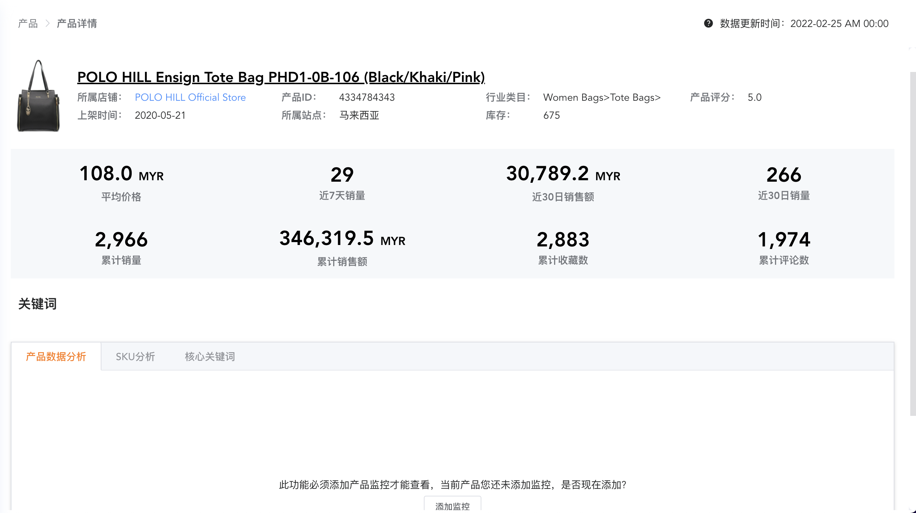Viewport: 916px width, 513px height.
Task: Click the listing date 2020-05-21
Action: [160, 115]
